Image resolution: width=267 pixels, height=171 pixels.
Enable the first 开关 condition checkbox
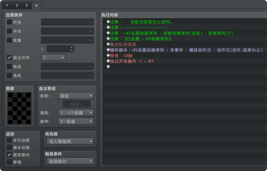click(x=10, y=22)
